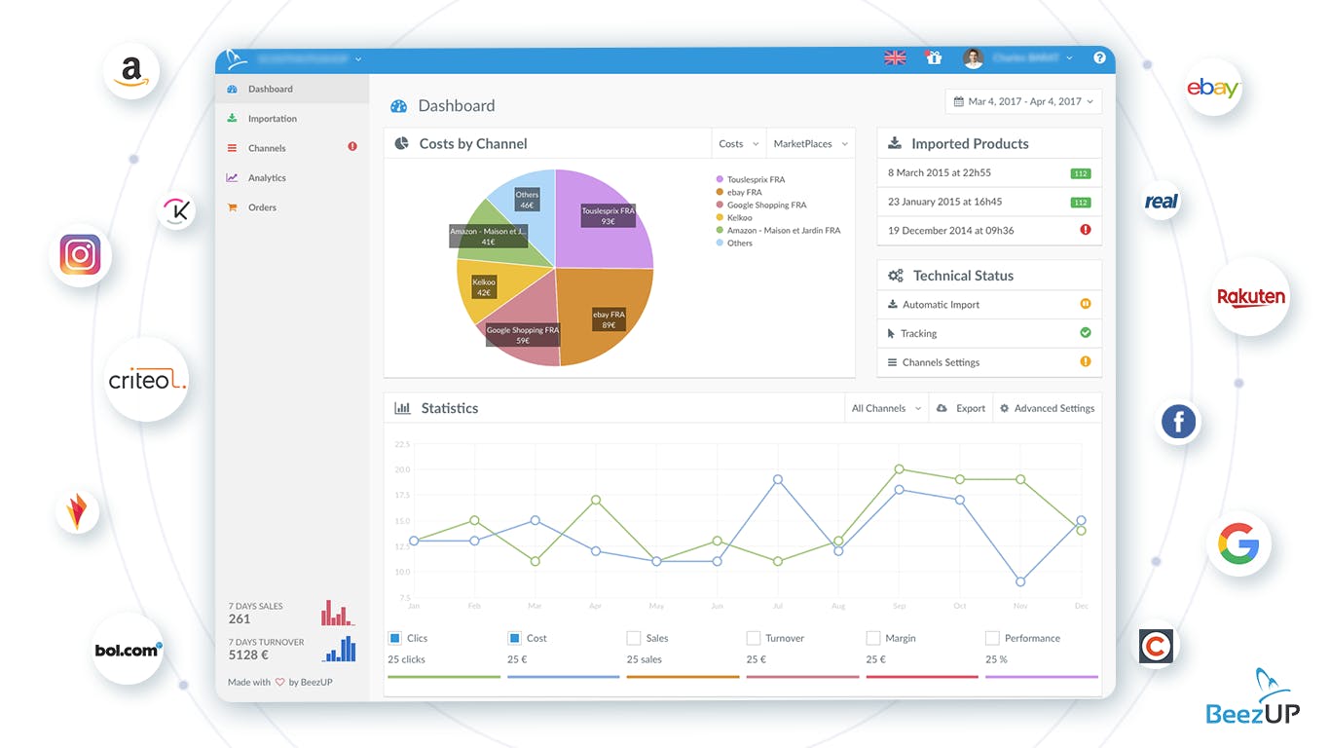Enable the Performance checkbox
Viewport: 1330px width, 748px height.
[992, 638]
